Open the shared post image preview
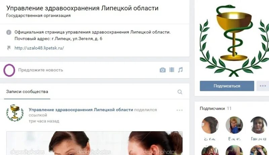This screenshot has height=155, width=269. 94,143
